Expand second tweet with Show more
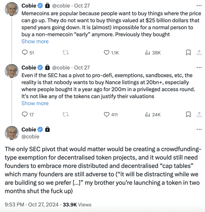This screenshot has width=205, height=212. pyautogui.click(x=35, y=103)
